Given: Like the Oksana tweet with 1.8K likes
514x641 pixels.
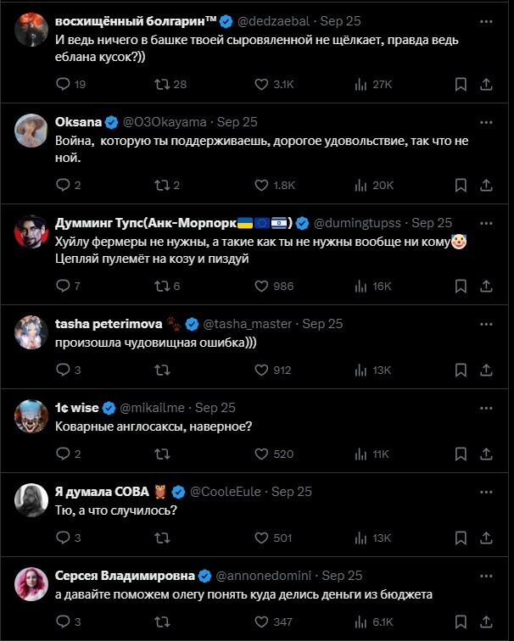Looking at the screenshot, I should coord(261,185).
